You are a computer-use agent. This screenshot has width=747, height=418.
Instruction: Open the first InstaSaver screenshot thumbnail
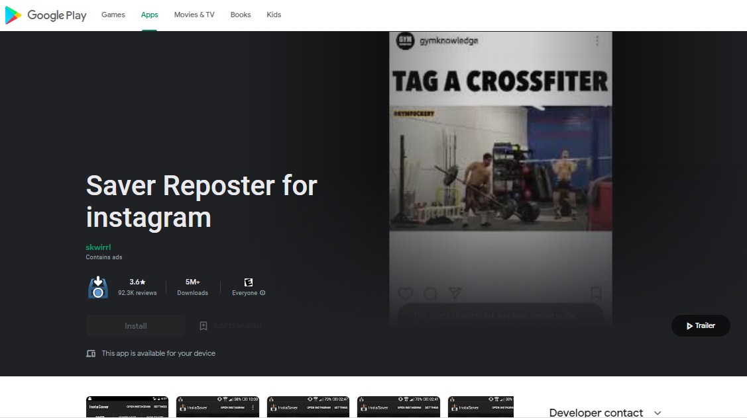coord(127,407)
